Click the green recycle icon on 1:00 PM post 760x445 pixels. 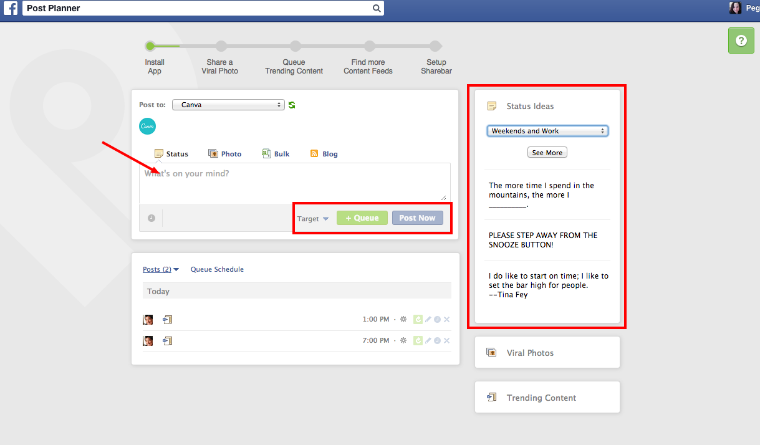tap(418, 319)
